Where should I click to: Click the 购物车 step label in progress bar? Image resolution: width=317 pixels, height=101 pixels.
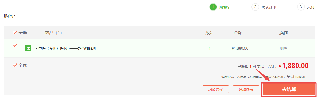pyautogui.click(x=225, y=7)
